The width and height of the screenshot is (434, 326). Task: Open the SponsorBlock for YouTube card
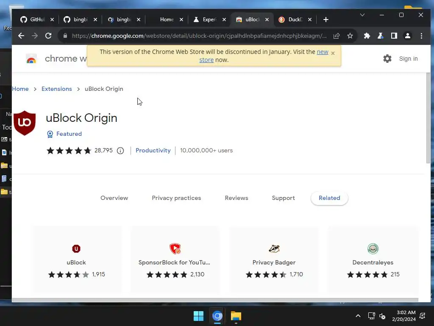175,259
